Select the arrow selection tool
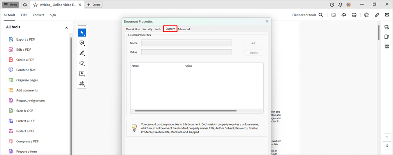 pyautogui.click(x=82, y=33)
